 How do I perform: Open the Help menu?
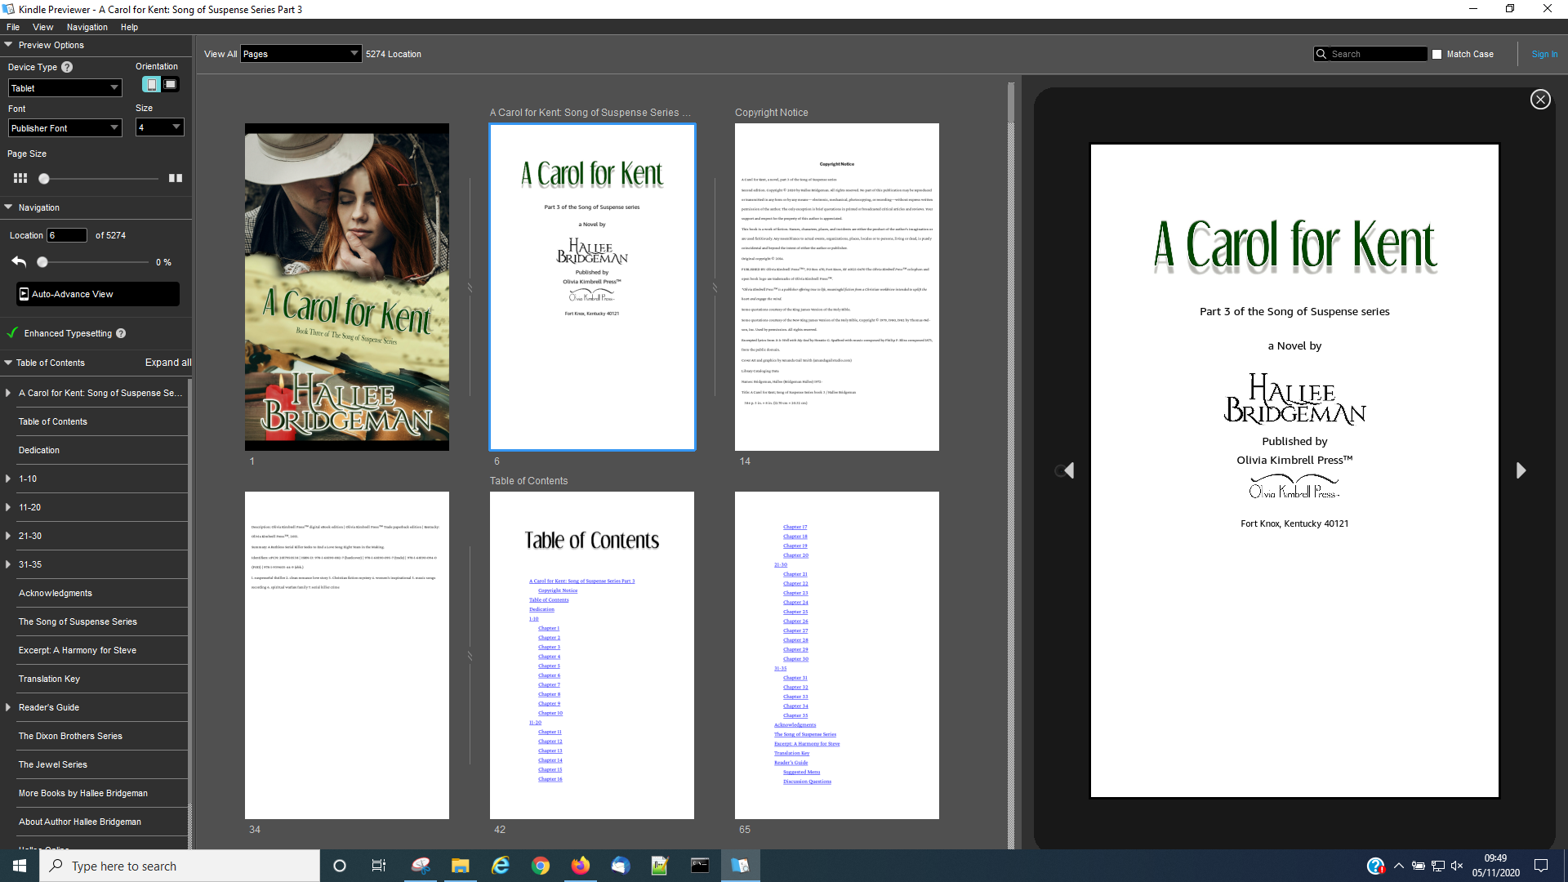click(129, 27)
